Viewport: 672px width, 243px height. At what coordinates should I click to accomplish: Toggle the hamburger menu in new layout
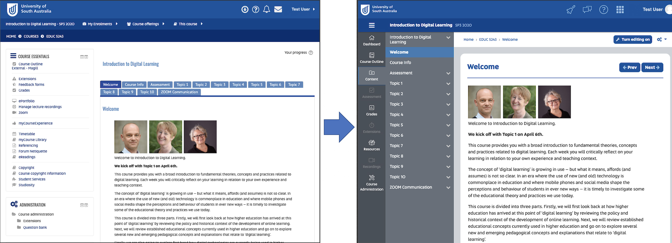(372, 25)
